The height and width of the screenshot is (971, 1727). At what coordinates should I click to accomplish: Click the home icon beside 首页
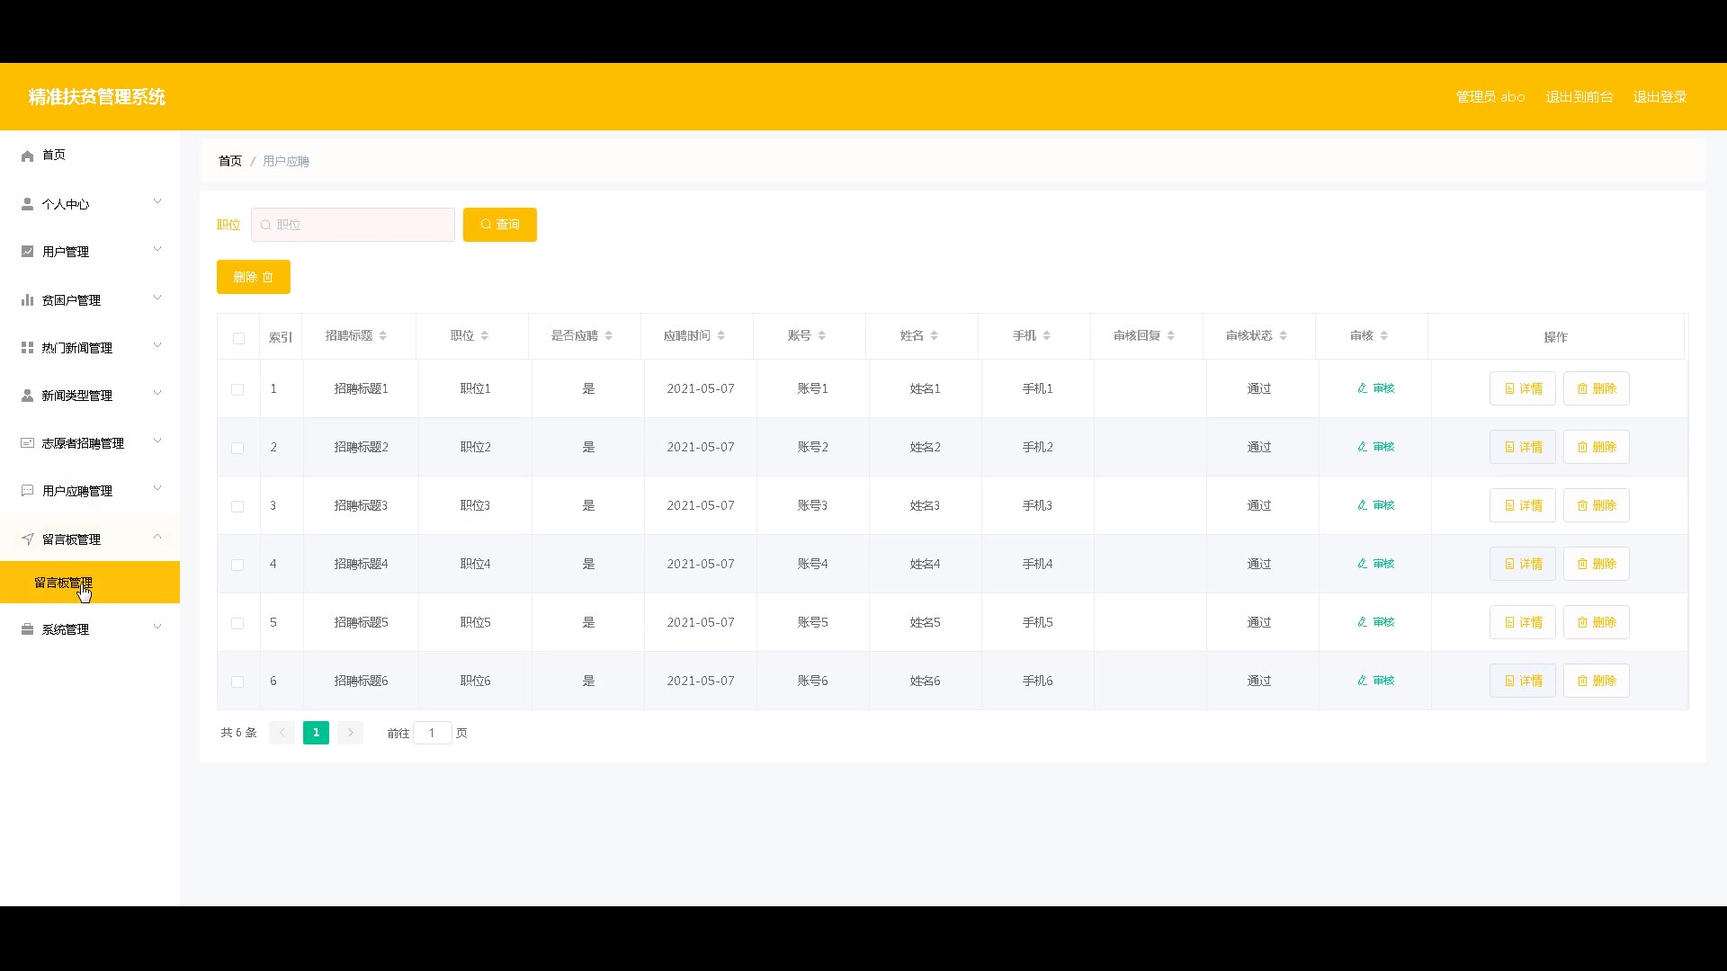coord(27,156)
